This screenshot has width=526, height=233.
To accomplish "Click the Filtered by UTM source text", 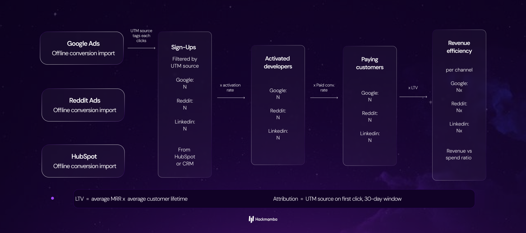I will (x=185, y=62).
